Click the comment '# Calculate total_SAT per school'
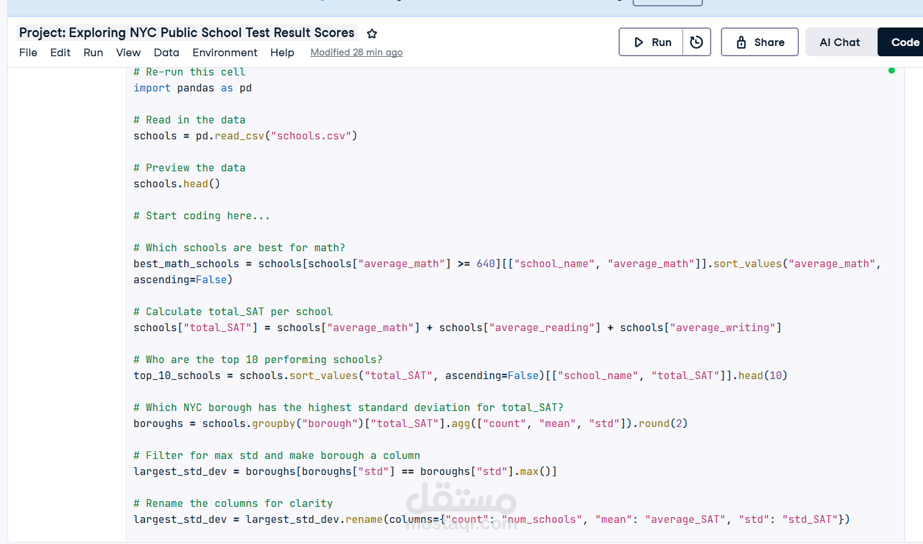 coord(233,311)
